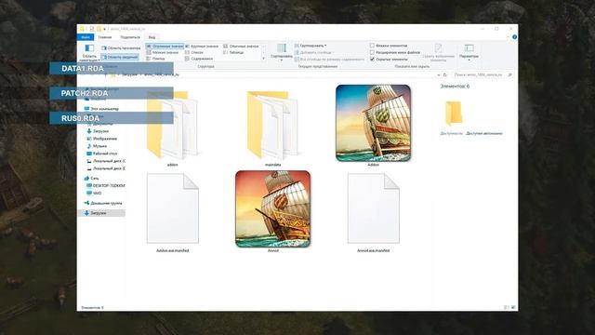This screenshot has height=335, width=595.
Task: Select the Addon.exe.manifest file
Action: pyautogui.click(x=173, y=213)
